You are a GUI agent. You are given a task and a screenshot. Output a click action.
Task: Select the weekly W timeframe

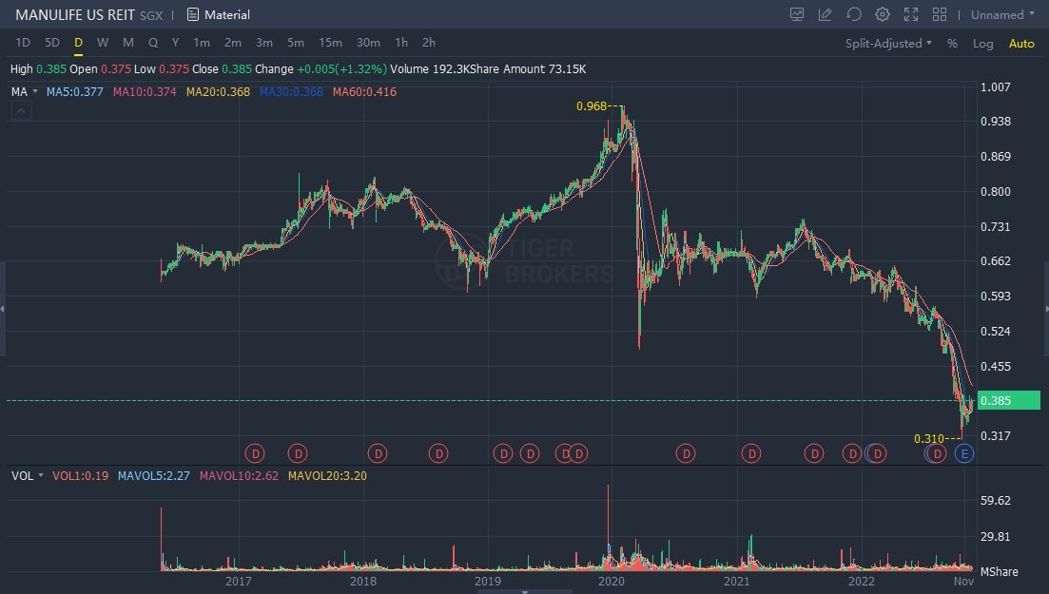[103, 42]
